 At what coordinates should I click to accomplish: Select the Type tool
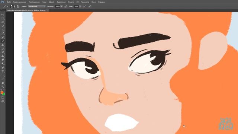pos(3,71)
